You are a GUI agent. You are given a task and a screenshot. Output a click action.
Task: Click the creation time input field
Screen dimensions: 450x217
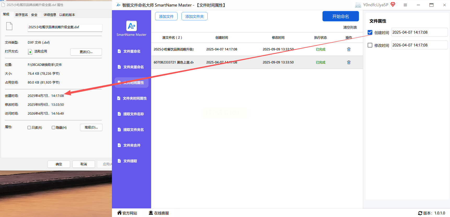[419, 32]
